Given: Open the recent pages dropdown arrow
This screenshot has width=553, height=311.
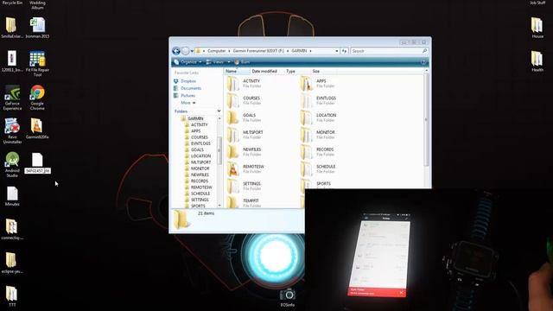Looking at the screenshot, I should tap(192, 51).
